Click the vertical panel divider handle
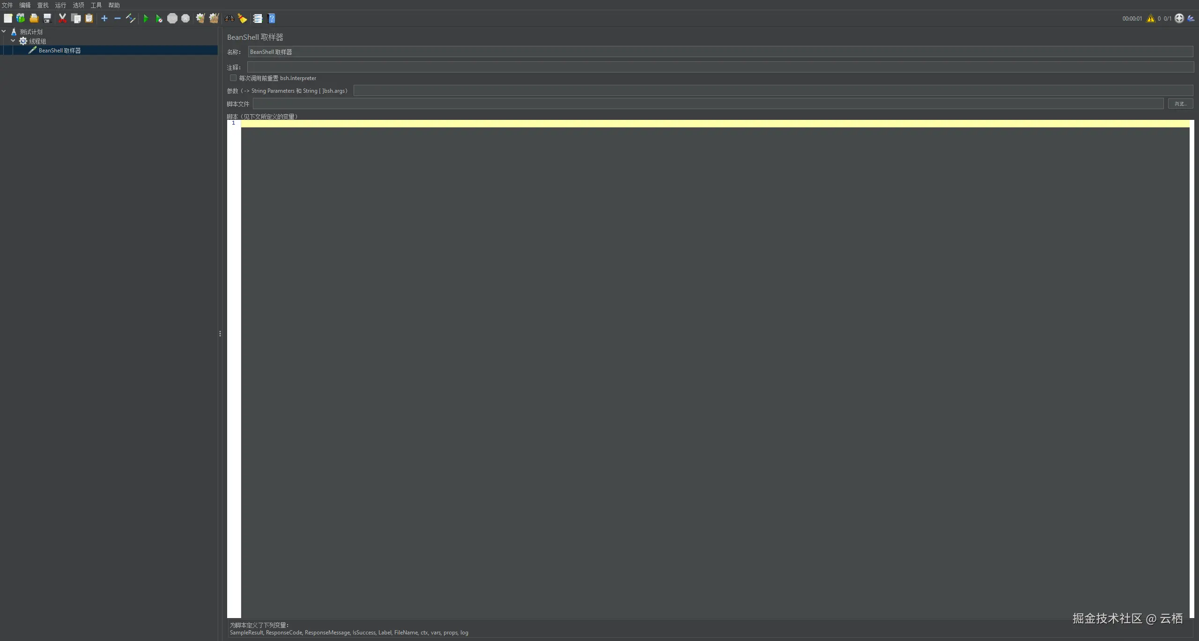The image size is (1199, 641). 220,334
